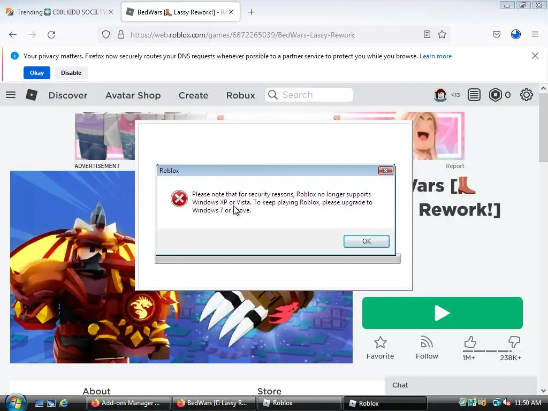The width and height of the screenshot is (548, 411).
Task: Click the padlock site security icon
Action: [x=121, y=35]
